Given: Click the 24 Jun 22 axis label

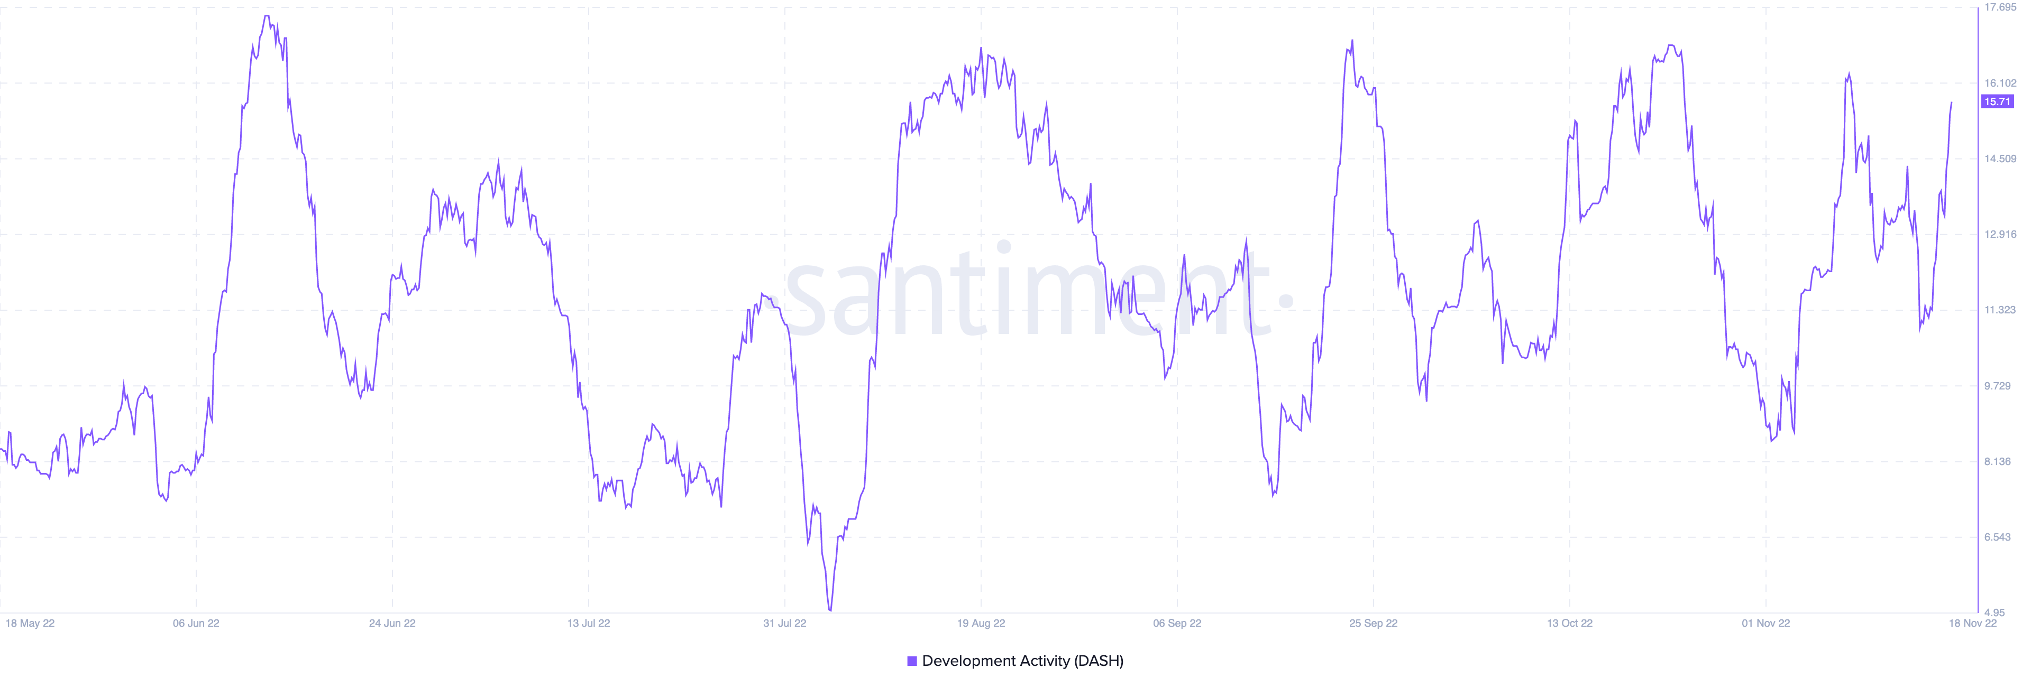Looking at the screenshot, I should (392, 623).
